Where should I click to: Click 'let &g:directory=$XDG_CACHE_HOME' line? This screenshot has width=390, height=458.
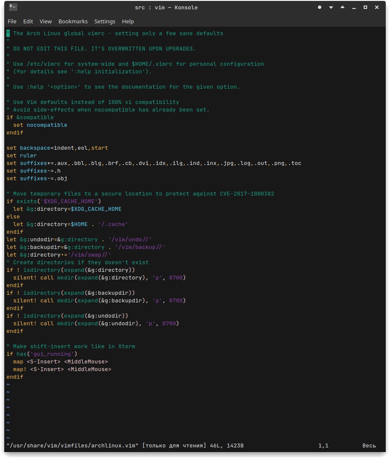67,209
